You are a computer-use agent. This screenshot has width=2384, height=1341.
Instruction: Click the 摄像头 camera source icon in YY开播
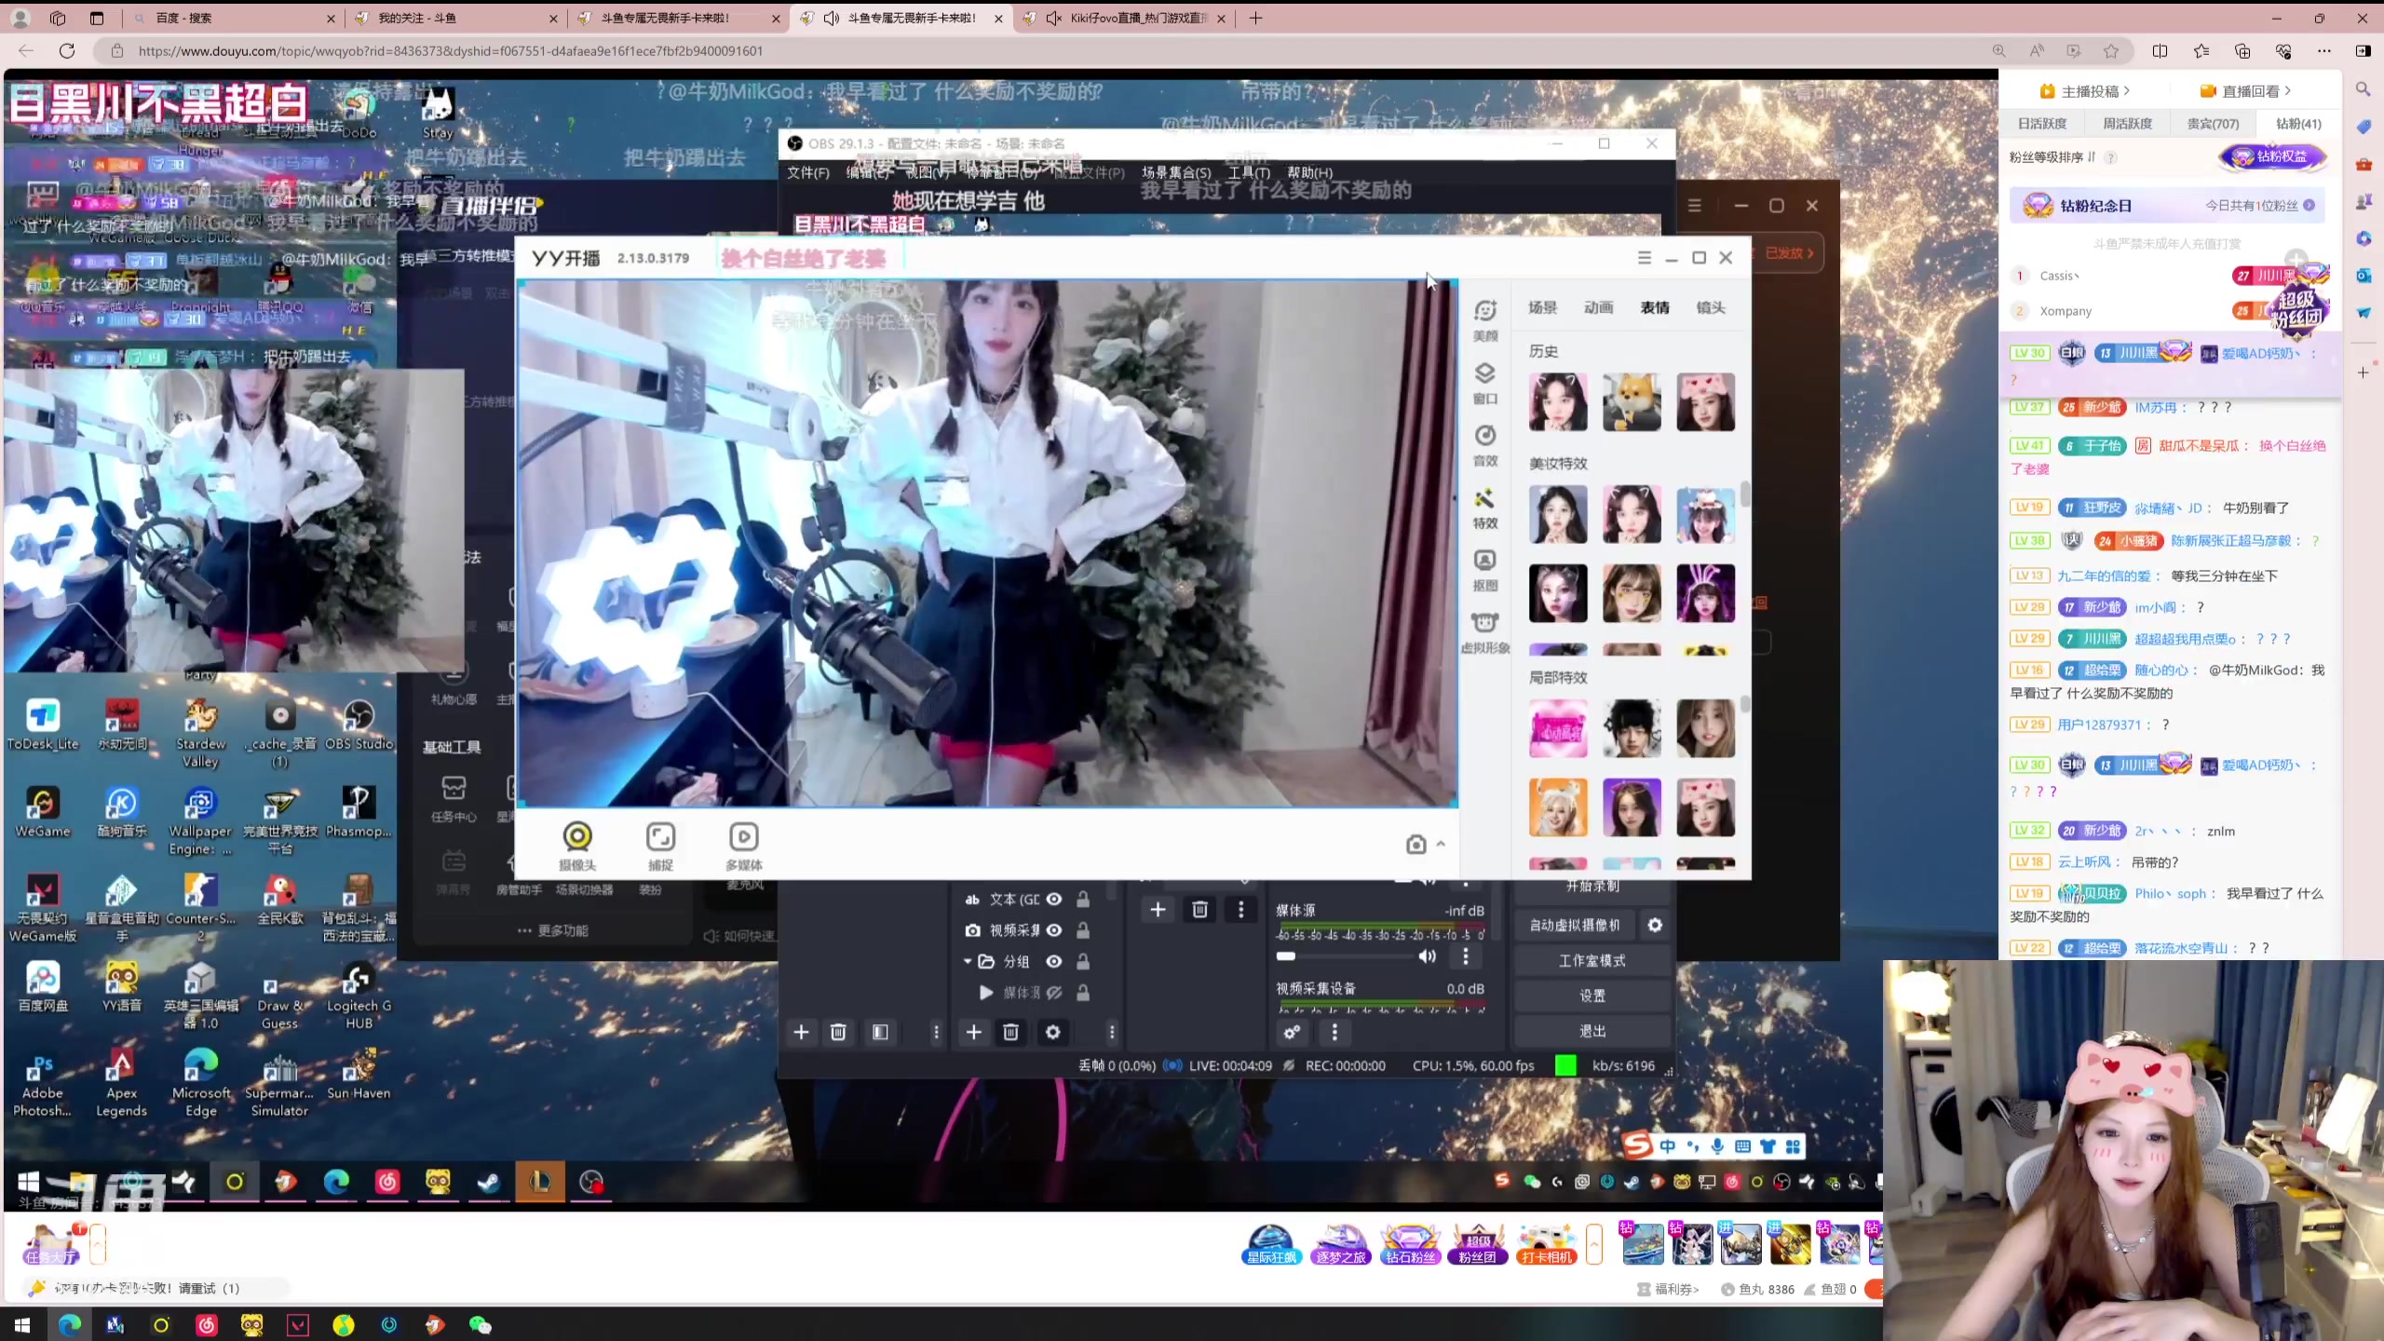tap(577, 846)
